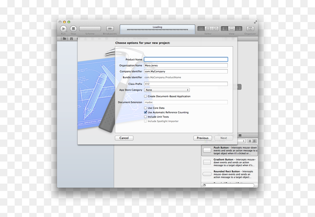The width and height of the screenshot is (315, 217).
Task: Switch the library to icon grid view
Action: [250, 141]
